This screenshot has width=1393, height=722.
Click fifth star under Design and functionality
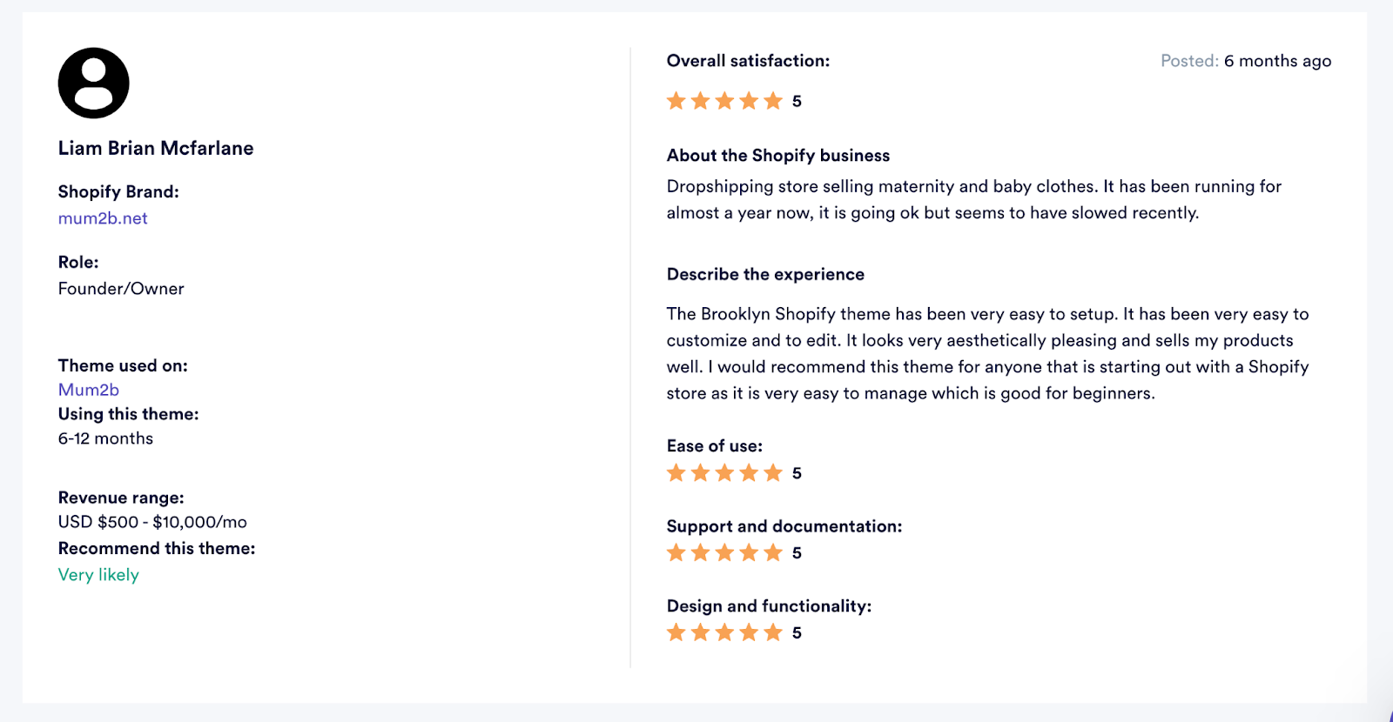773,632
